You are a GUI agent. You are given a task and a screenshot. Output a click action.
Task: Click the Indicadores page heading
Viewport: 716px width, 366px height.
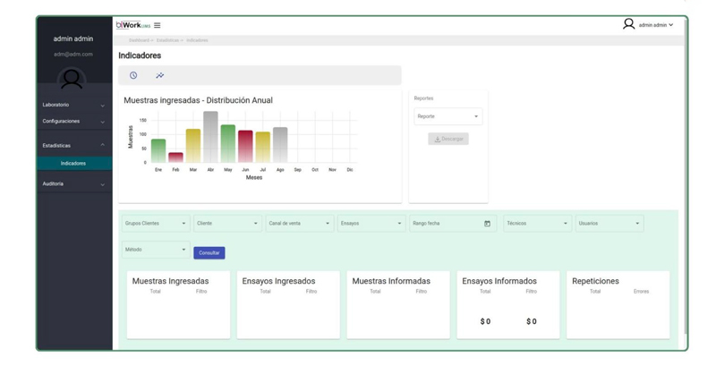[140, 55]
